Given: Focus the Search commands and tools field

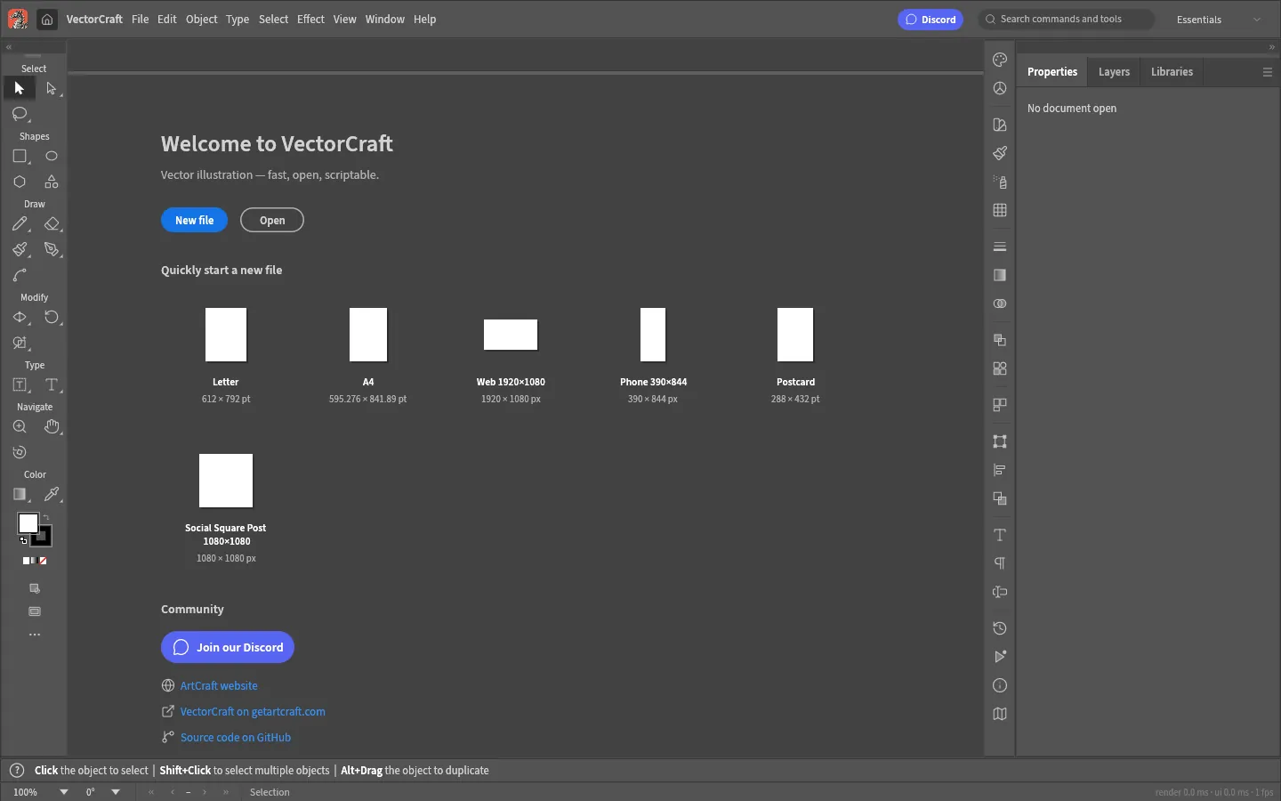Looking at the screenshot, I should pos(1066,19).
